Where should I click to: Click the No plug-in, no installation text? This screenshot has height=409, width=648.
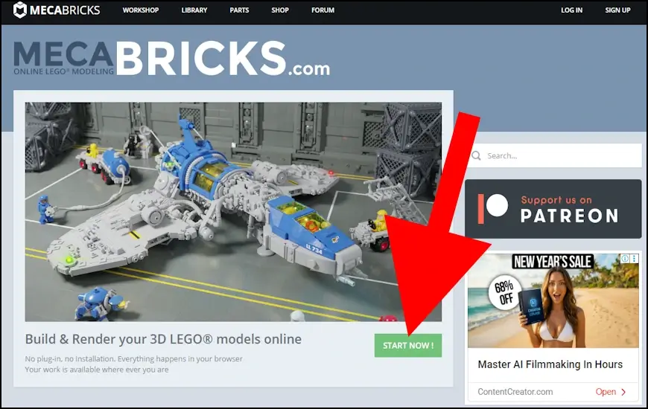pyautogui.click(x=133, y=358)
